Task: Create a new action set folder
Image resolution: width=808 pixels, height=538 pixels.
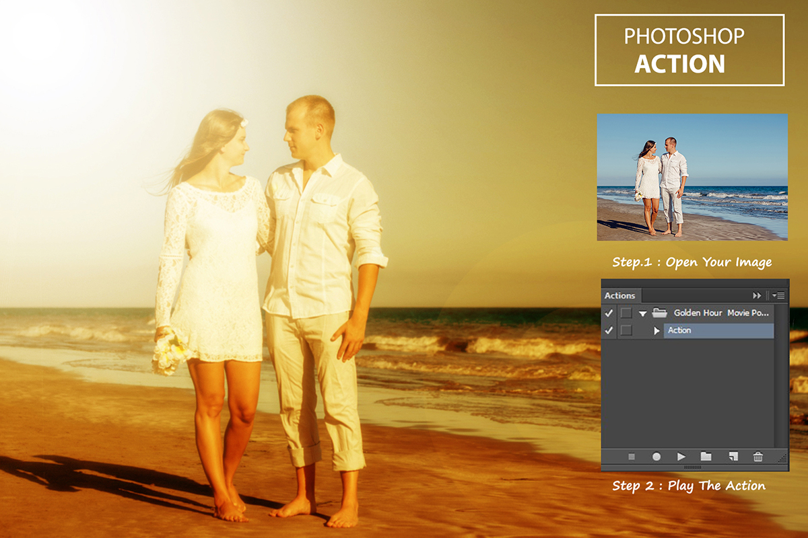Action: coord(706,457)
